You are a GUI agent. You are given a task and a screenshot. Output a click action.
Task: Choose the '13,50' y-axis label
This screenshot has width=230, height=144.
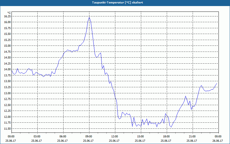click(x=7, y=81)
